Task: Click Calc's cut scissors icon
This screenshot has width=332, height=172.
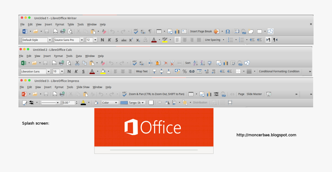Action: (77, 63)
